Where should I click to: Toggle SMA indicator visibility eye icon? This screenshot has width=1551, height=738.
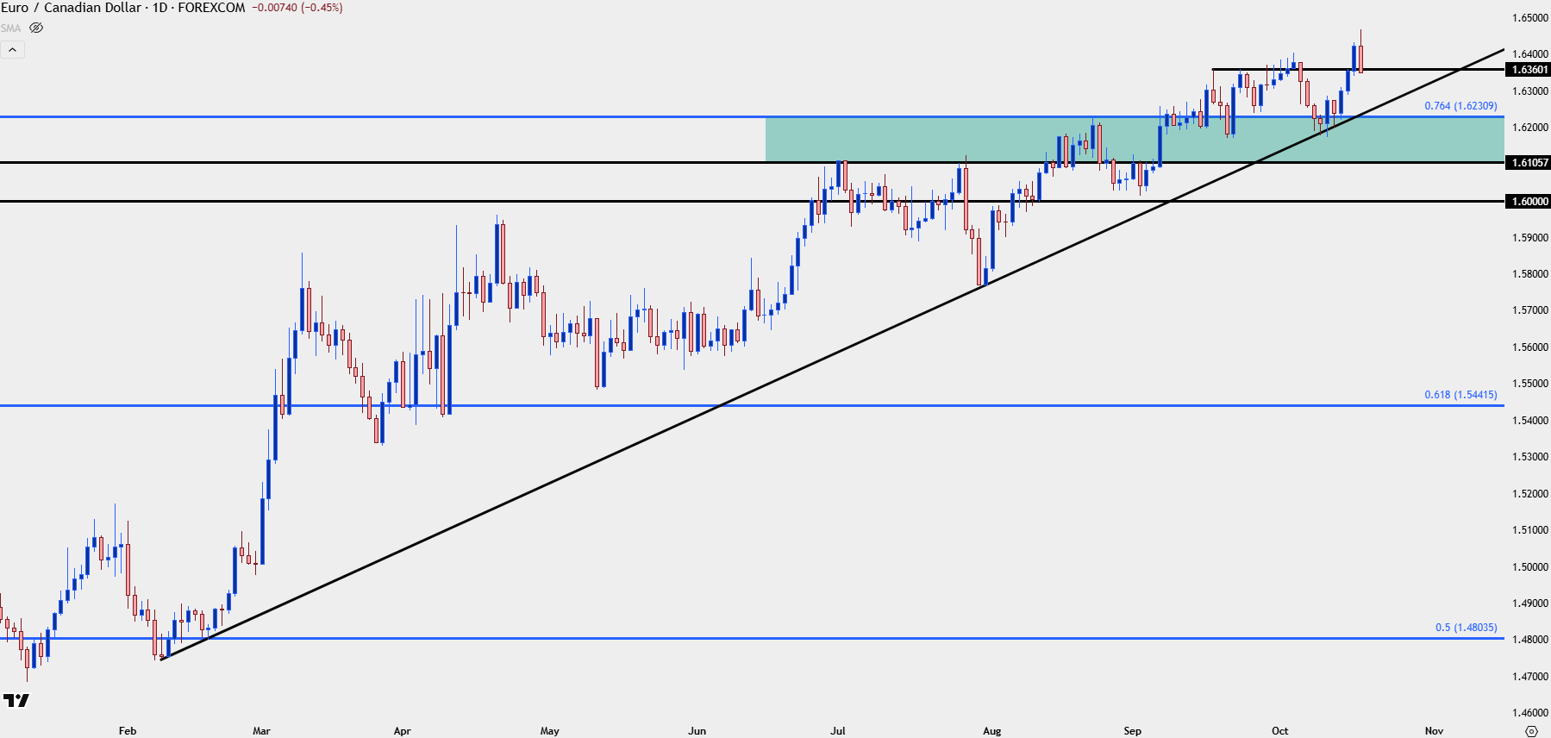[36, 28]
